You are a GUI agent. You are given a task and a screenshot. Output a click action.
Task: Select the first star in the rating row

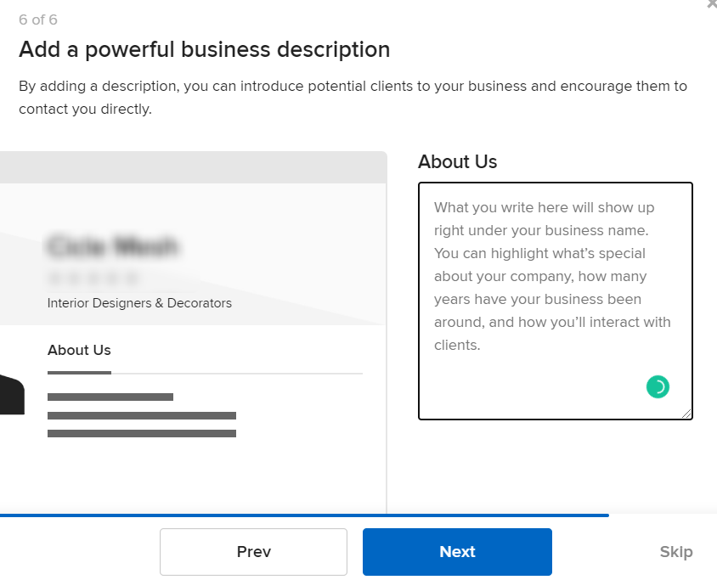pyautogui.click(x=53, y=276)
